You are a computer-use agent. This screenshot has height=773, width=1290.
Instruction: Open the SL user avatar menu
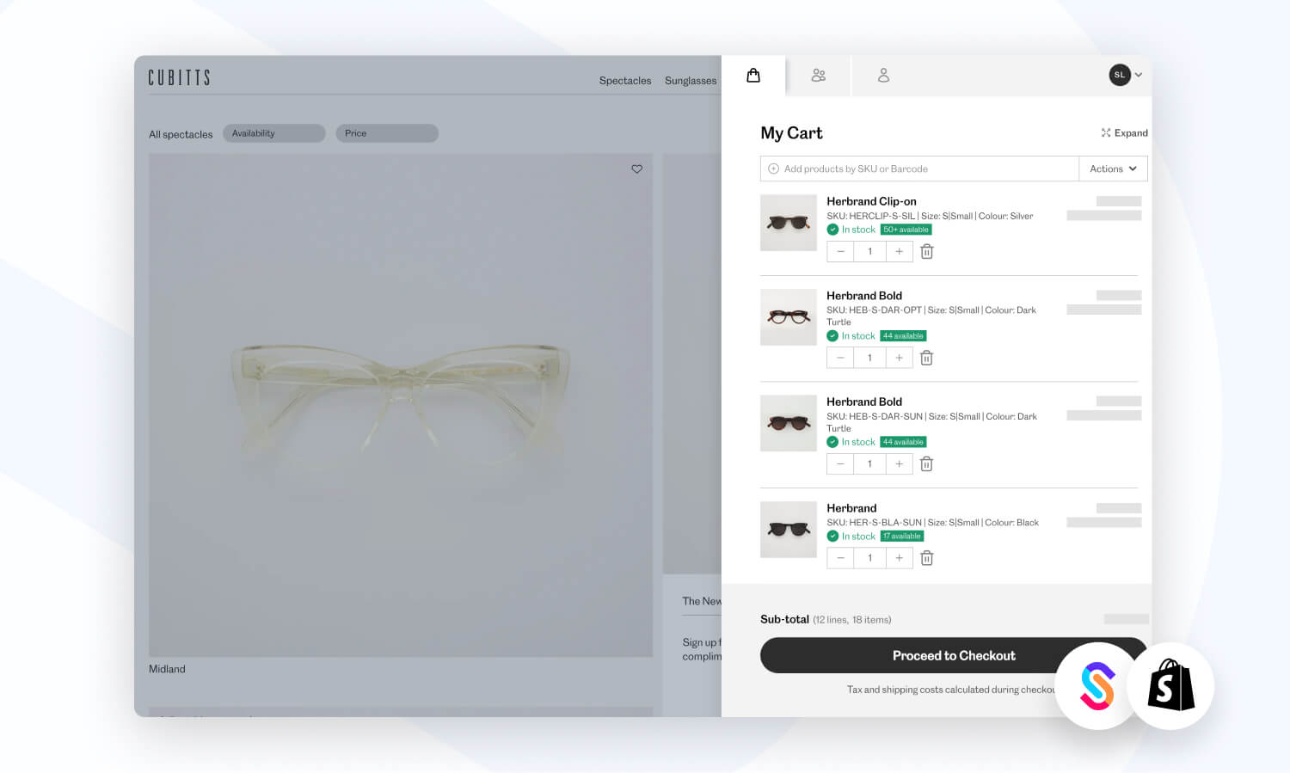1125,75
